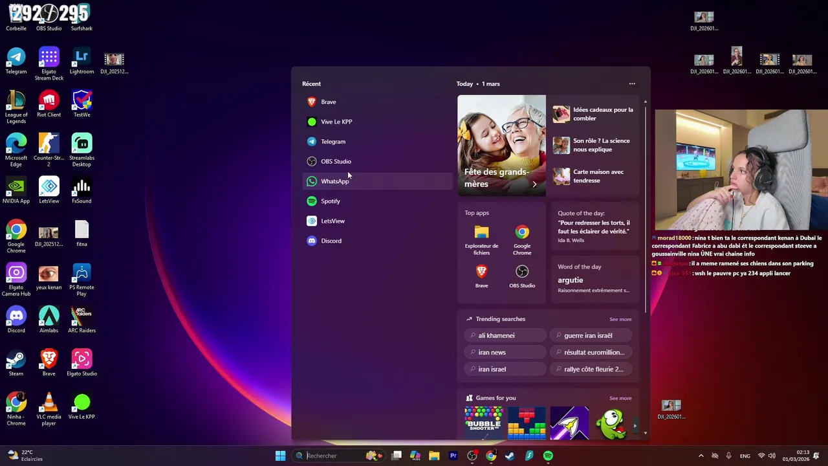The width and height of the screenshot is (828, 466).
Task: Show hidden system tray icons
Action: tap(701, 456)
